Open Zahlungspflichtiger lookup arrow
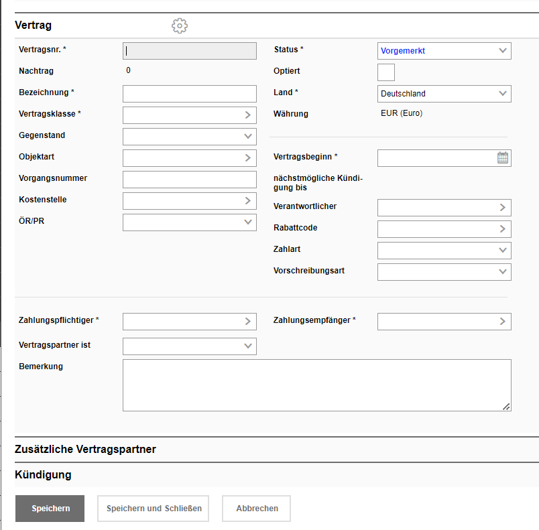 tap(247, 322)
